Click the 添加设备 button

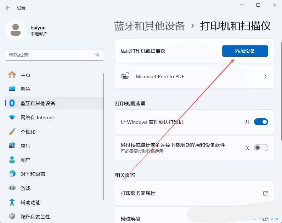(245, 51)
